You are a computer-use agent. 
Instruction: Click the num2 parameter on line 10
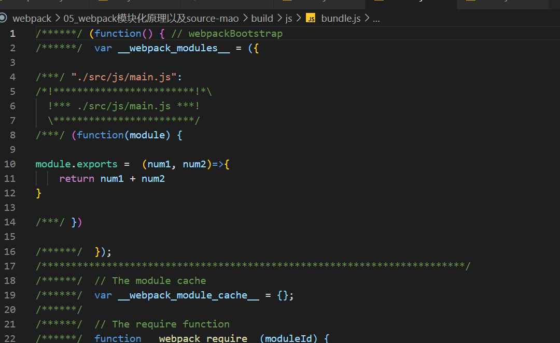pos(194,164)
